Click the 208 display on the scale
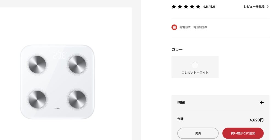Image resolution: width=280 pixels, height=140 pixels. click(60, 55)
